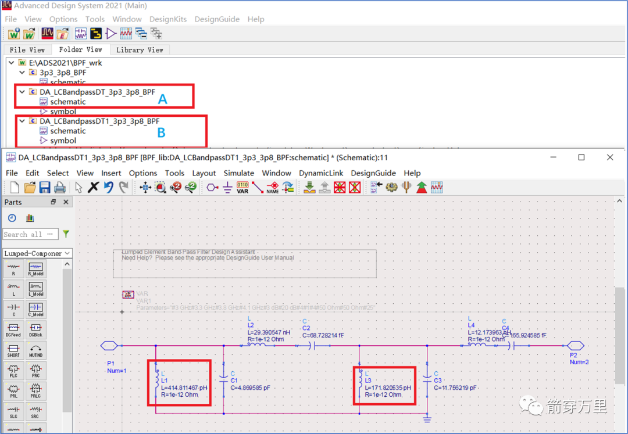This screenshot has height=434, width=628.
Task: Collapse the 3p3_3p8_BPF cell node
Action: tap(23, 73)
